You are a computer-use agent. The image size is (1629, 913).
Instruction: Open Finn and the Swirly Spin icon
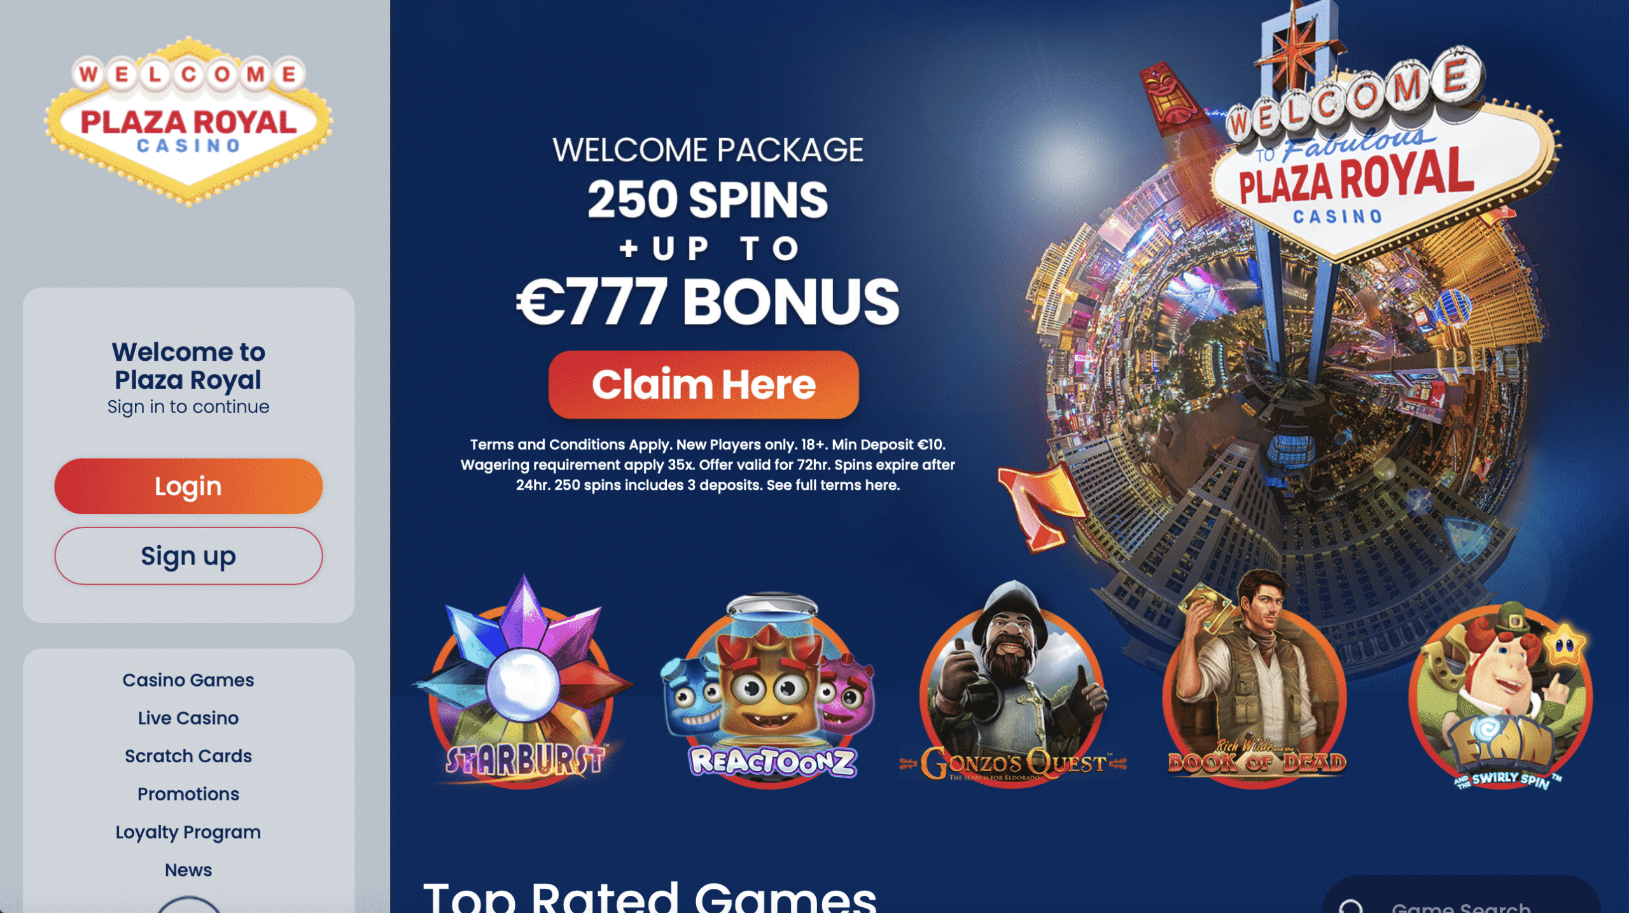pyautogui.click(x=1502, y=697)
